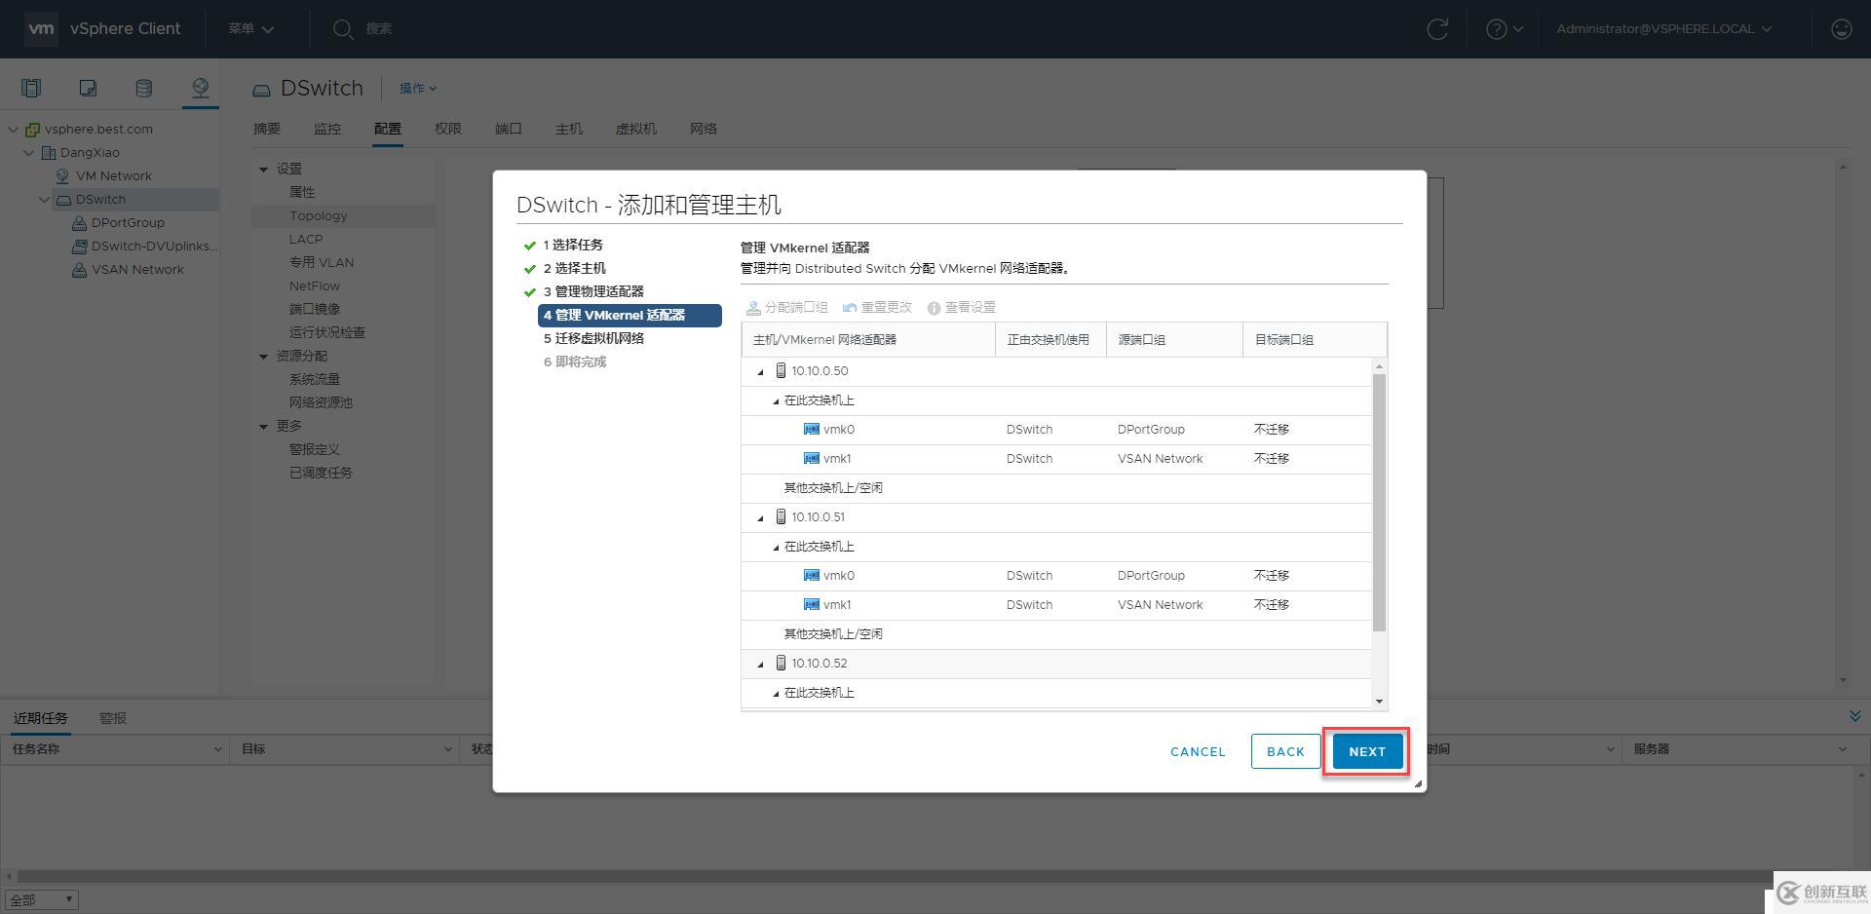Open the 菜单 menu dropdown
This screenshot has width=1871, height=914.
coord(250,28)
